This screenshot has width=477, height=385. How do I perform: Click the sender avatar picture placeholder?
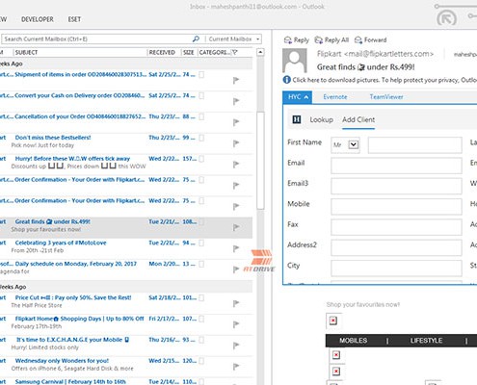[295, 61]
